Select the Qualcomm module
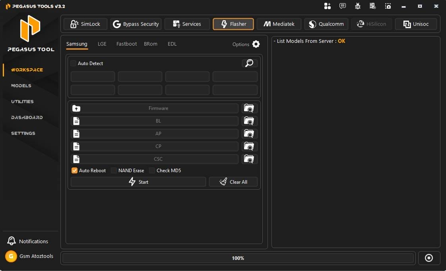The image size is (446, 271). pos(326,24)
